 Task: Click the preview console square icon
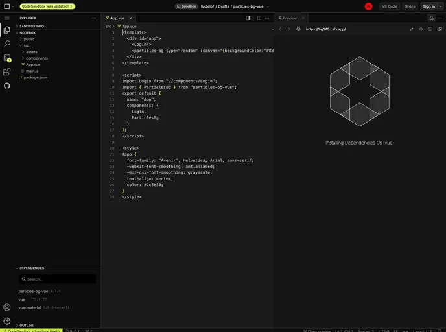click(x=430, y=29)
